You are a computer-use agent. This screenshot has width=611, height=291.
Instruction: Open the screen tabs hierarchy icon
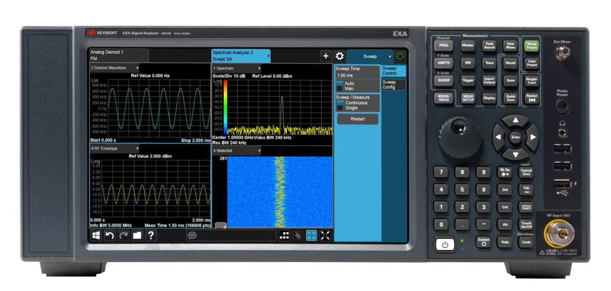coord(284,236)
